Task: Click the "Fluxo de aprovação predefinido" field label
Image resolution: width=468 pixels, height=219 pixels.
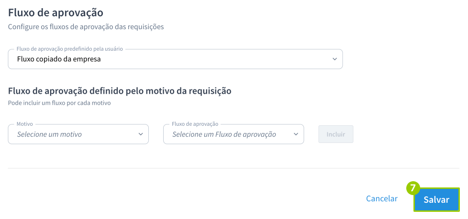Action: 70,49
